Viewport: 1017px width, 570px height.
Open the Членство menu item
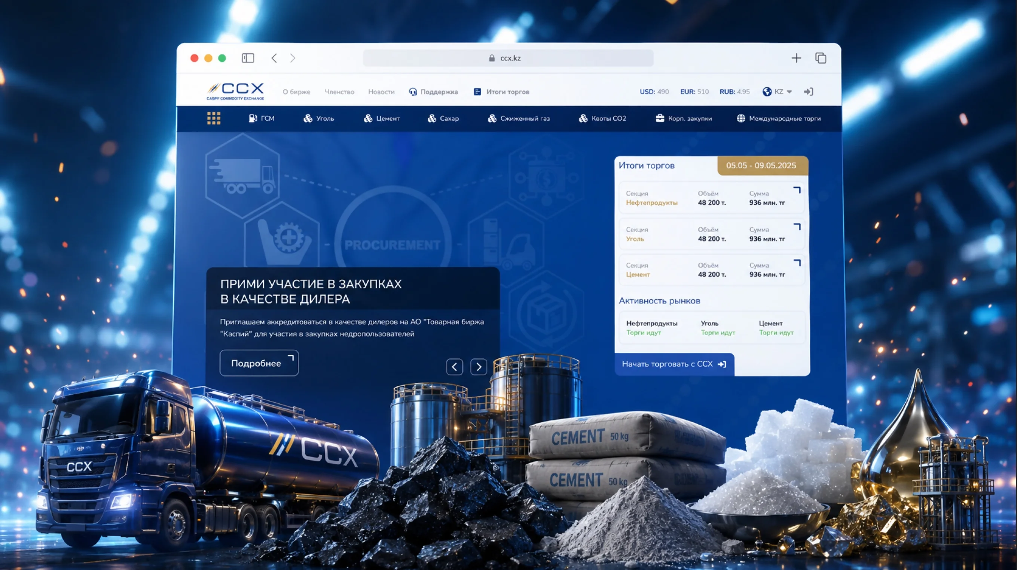(339, 92)
